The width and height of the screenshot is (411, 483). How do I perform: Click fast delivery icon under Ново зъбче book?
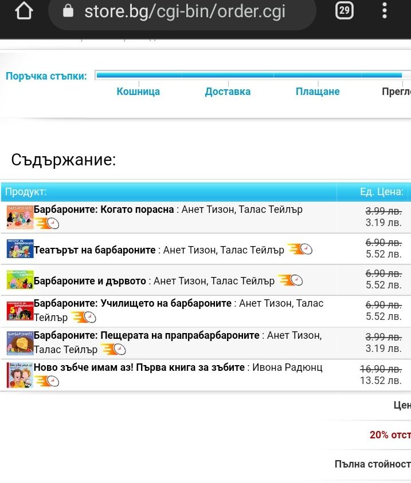pyautogui.click(x=47, y=381)
